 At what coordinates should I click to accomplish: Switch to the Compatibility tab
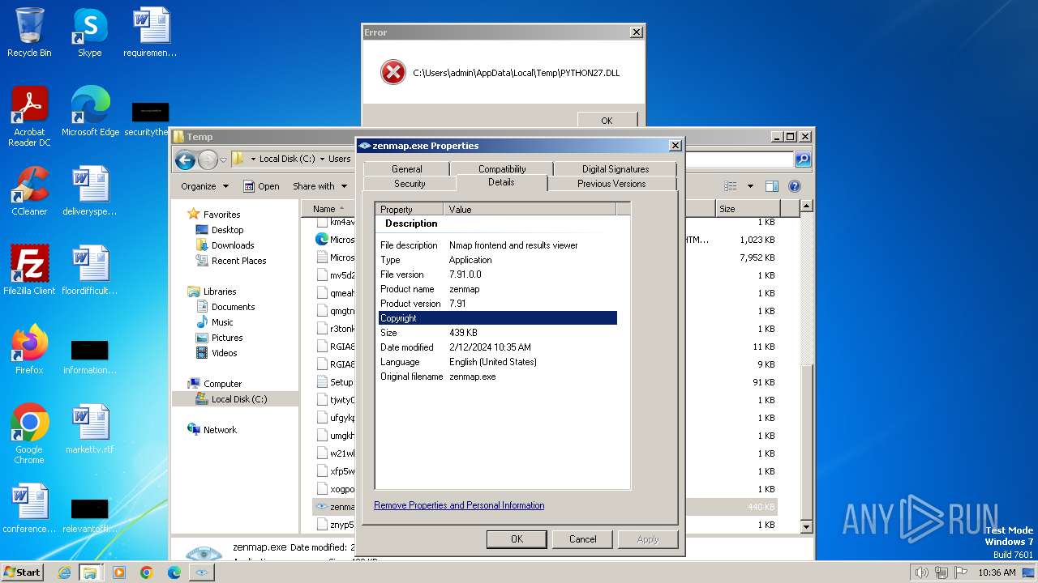(x=502, y=169)
